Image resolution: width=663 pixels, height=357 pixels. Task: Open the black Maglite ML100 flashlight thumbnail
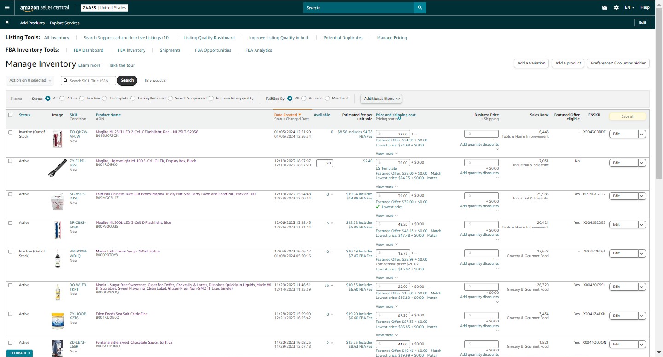point(58,168)
